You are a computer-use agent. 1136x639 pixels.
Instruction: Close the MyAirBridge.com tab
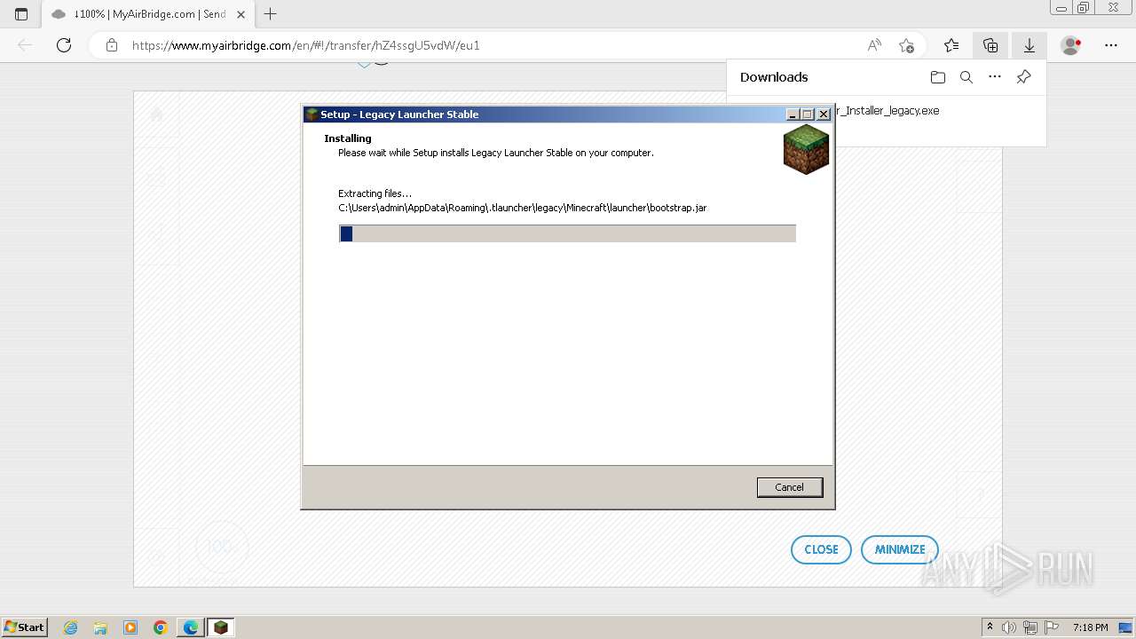pyautogui.click(x=241, y=14)
